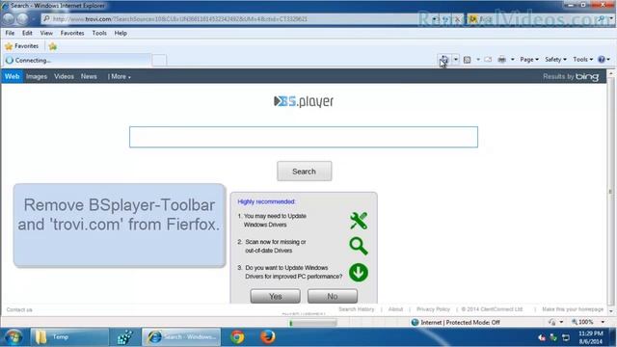Image resolution: width=617 pixels, height=347 pixels.
Task: Open the Help menu
Action: 121,33
